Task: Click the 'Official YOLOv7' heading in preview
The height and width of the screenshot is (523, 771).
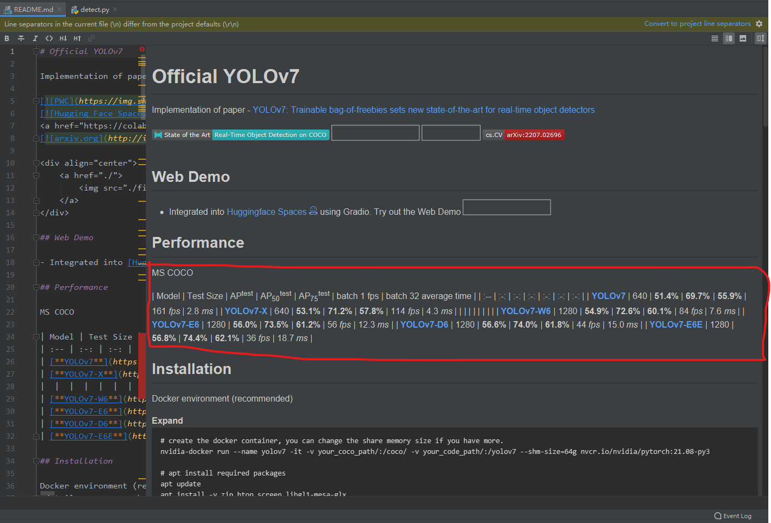Action: (x=225, y=76)
